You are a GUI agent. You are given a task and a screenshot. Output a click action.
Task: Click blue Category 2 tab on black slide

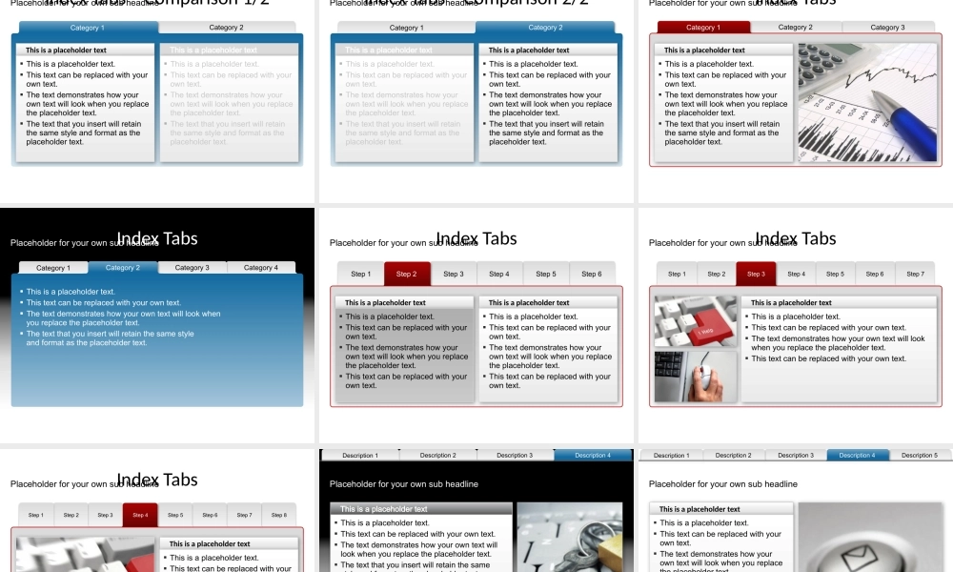coord(122,268)
